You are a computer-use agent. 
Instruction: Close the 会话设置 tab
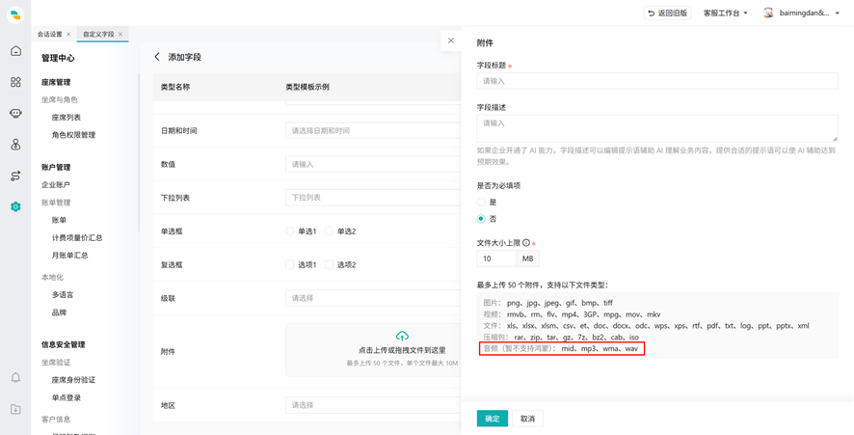[68, 34]
